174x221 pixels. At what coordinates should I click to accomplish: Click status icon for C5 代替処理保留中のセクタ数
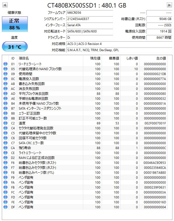click(x=5, y=133)
